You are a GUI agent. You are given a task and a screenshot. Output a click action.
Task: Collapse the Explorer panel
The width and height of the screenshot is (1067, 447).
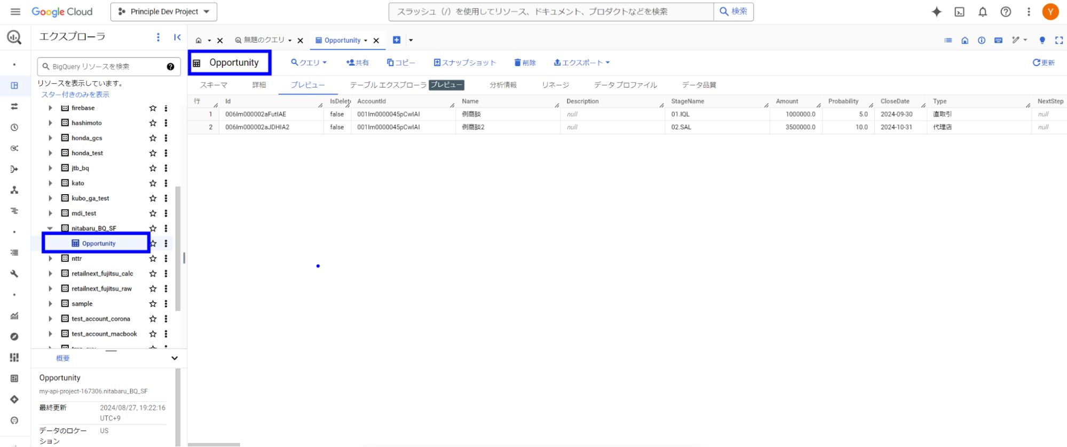[177, 37]
